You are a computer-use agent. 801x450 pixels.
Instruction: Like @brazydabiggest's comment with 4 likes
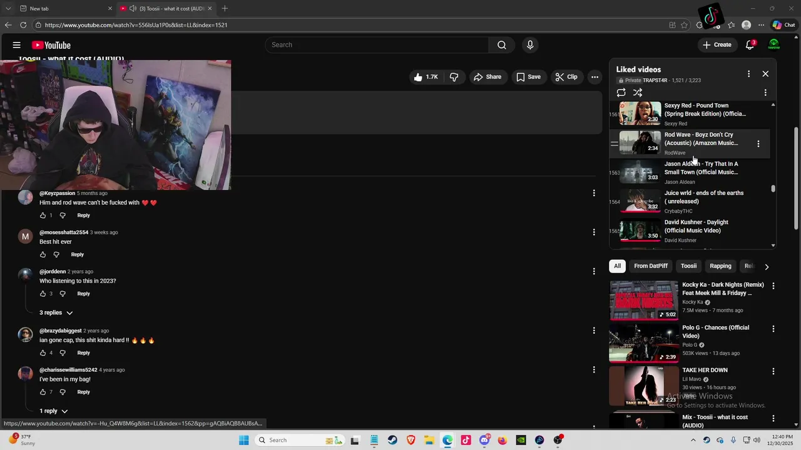coord(43,353)
